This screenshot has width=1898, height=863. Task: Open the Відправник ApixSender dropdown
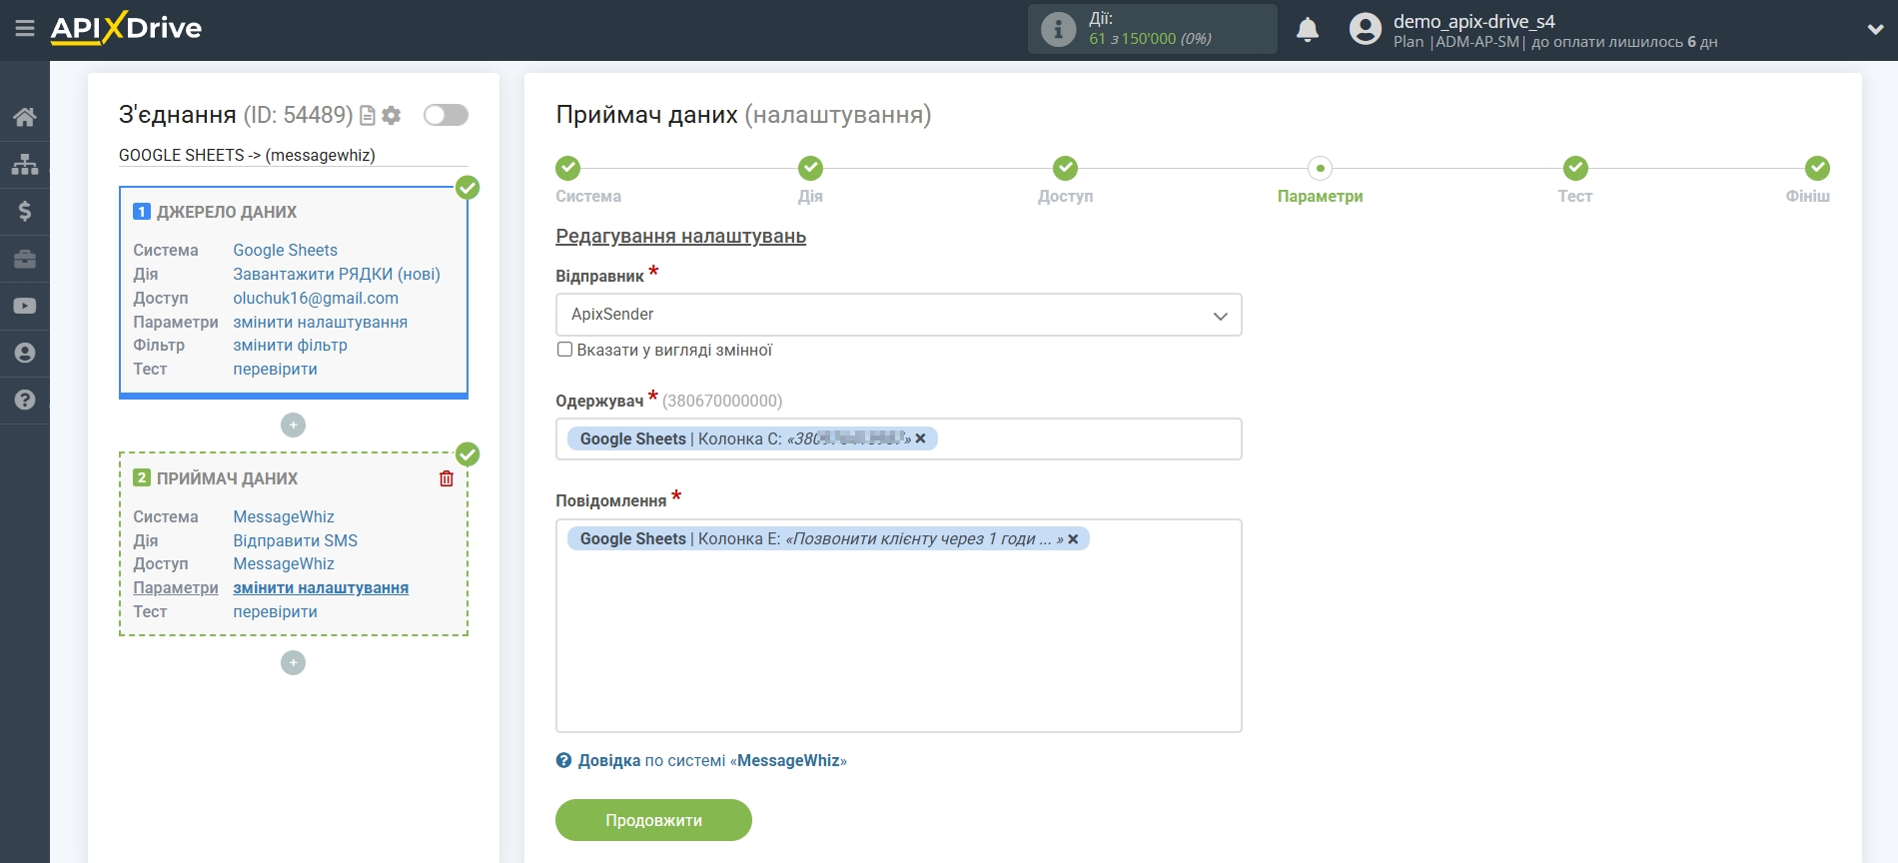pos(898,315)
